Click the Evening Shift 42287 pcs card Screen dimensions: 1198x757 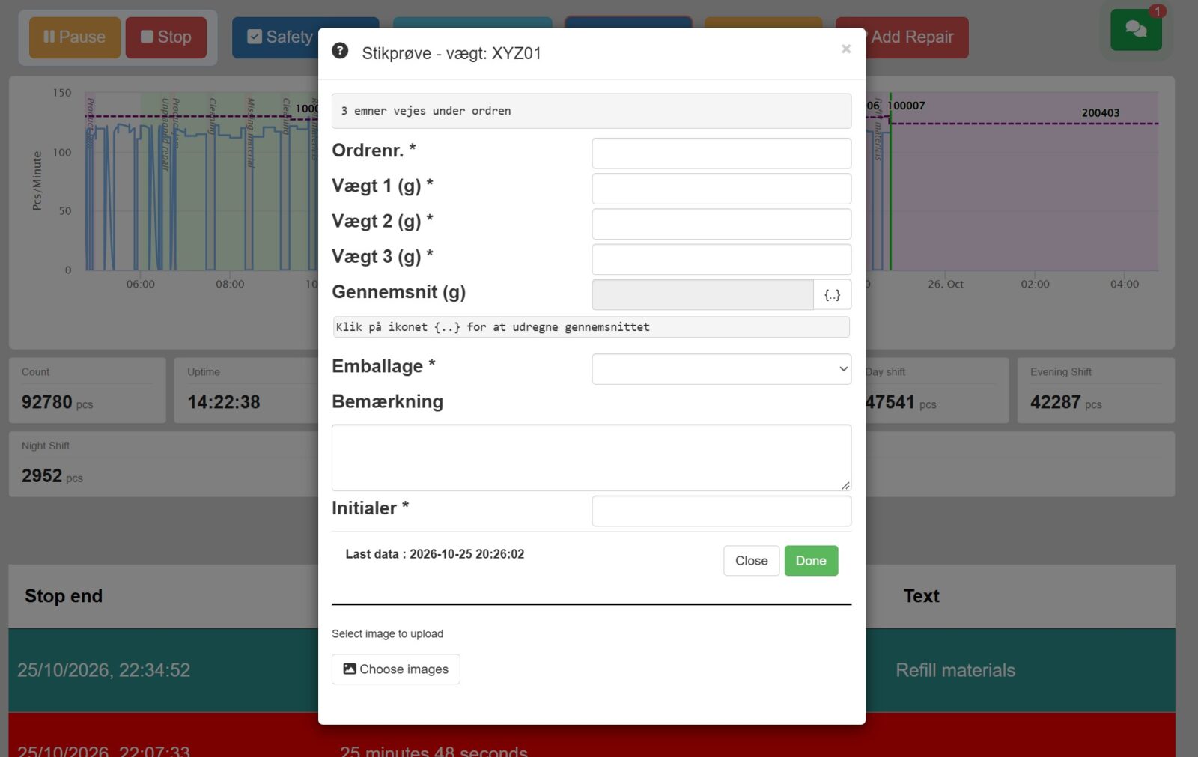point(1095,390)
